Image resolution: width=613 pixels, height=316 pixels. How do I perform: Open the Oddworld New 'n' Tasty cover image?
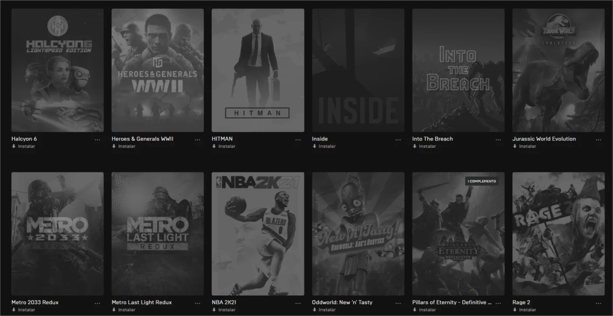(x=358, y=234)
